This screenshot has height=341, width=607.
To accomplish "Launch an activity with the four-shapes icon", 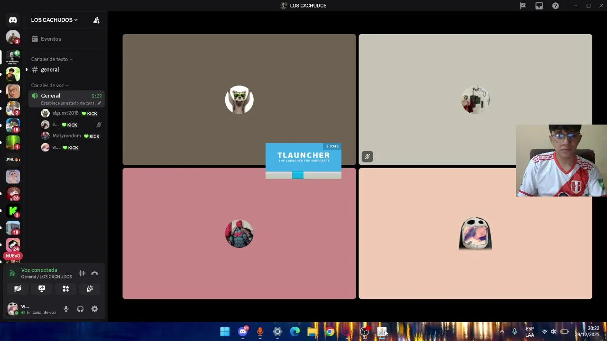I will 66,288.
